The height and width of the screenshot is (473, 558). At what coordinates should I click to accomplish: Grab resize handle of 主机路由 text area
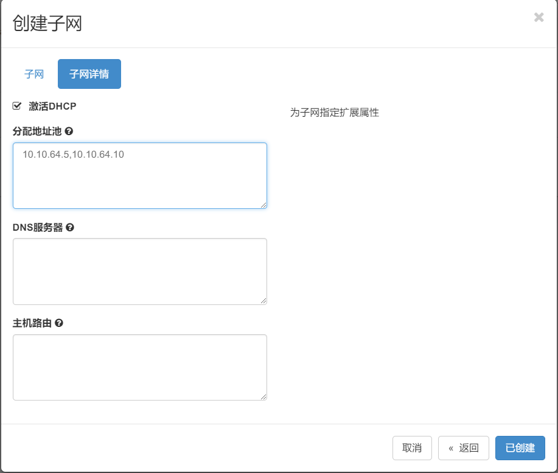pyautogui.click(x=263, y=397)
